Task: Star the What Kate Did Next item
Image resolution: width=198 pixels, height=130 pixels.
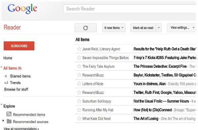Action: (x=79, y=119)
